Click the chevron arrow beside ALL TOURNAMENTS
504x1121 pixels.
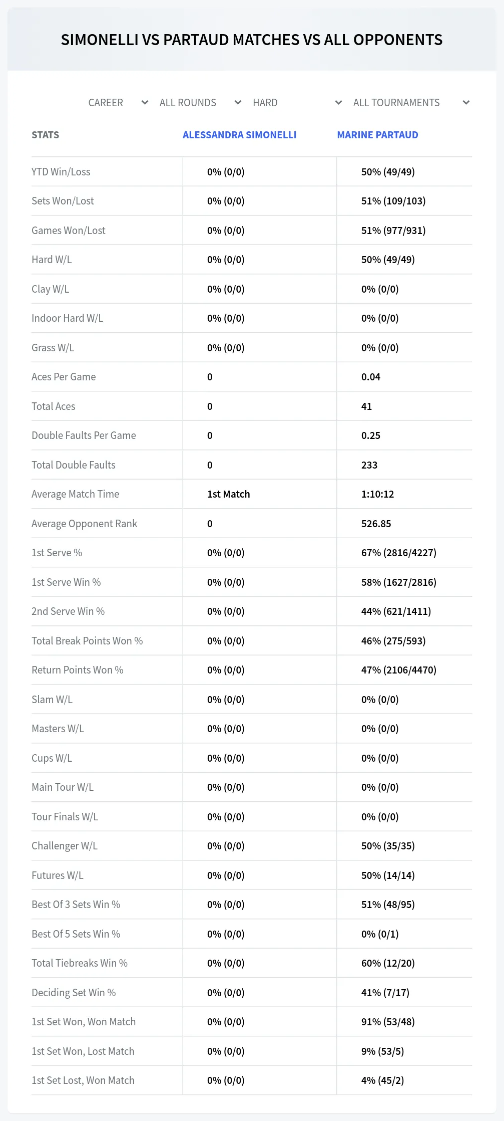[466, 103]
